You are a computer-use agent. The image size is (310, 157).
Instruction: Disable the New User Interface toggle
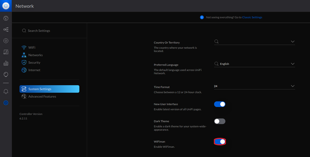coord(220,104)
